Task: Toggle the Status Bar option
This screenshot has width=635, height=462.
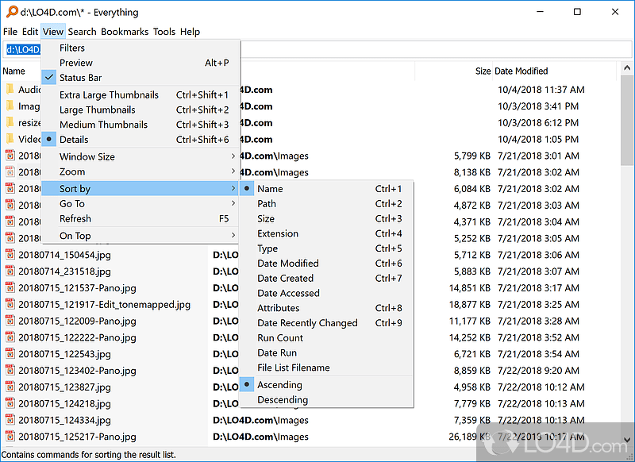Action: pos(140,77)
